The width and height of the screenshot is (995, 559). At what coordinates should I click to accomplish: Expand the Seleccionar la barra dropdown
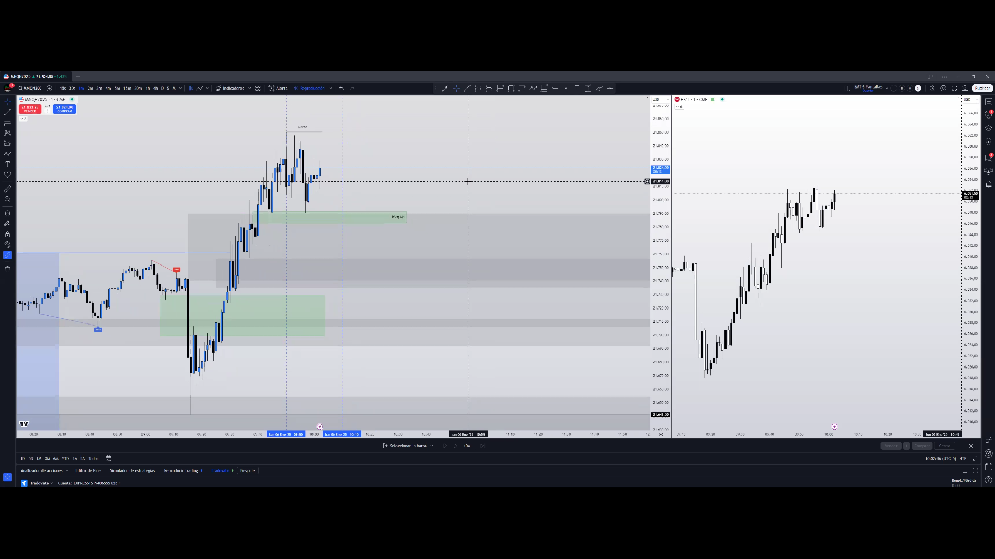pyautogui.click(x=432, y=446)
